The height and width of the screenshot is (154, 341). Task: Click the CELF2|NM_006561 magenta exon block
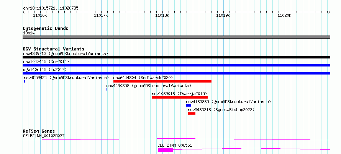point(165,150)
